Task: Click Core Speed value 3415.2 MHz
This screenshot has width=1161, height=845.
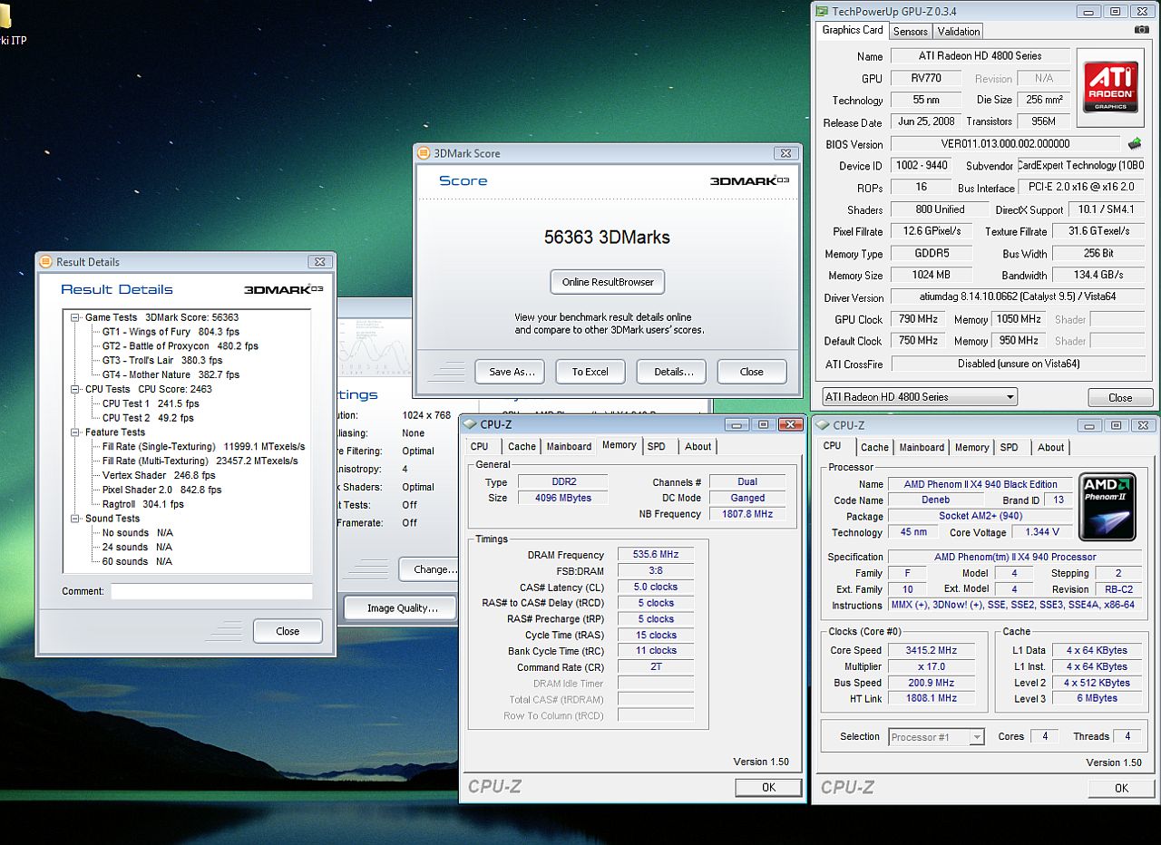Action: pyautogui.click(x=931, y=650)
